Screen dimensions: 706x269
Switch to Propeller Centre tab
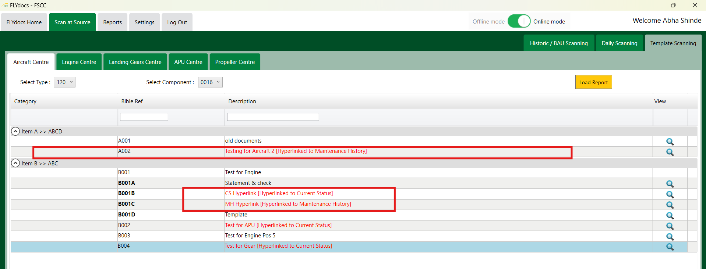point(235,62)
